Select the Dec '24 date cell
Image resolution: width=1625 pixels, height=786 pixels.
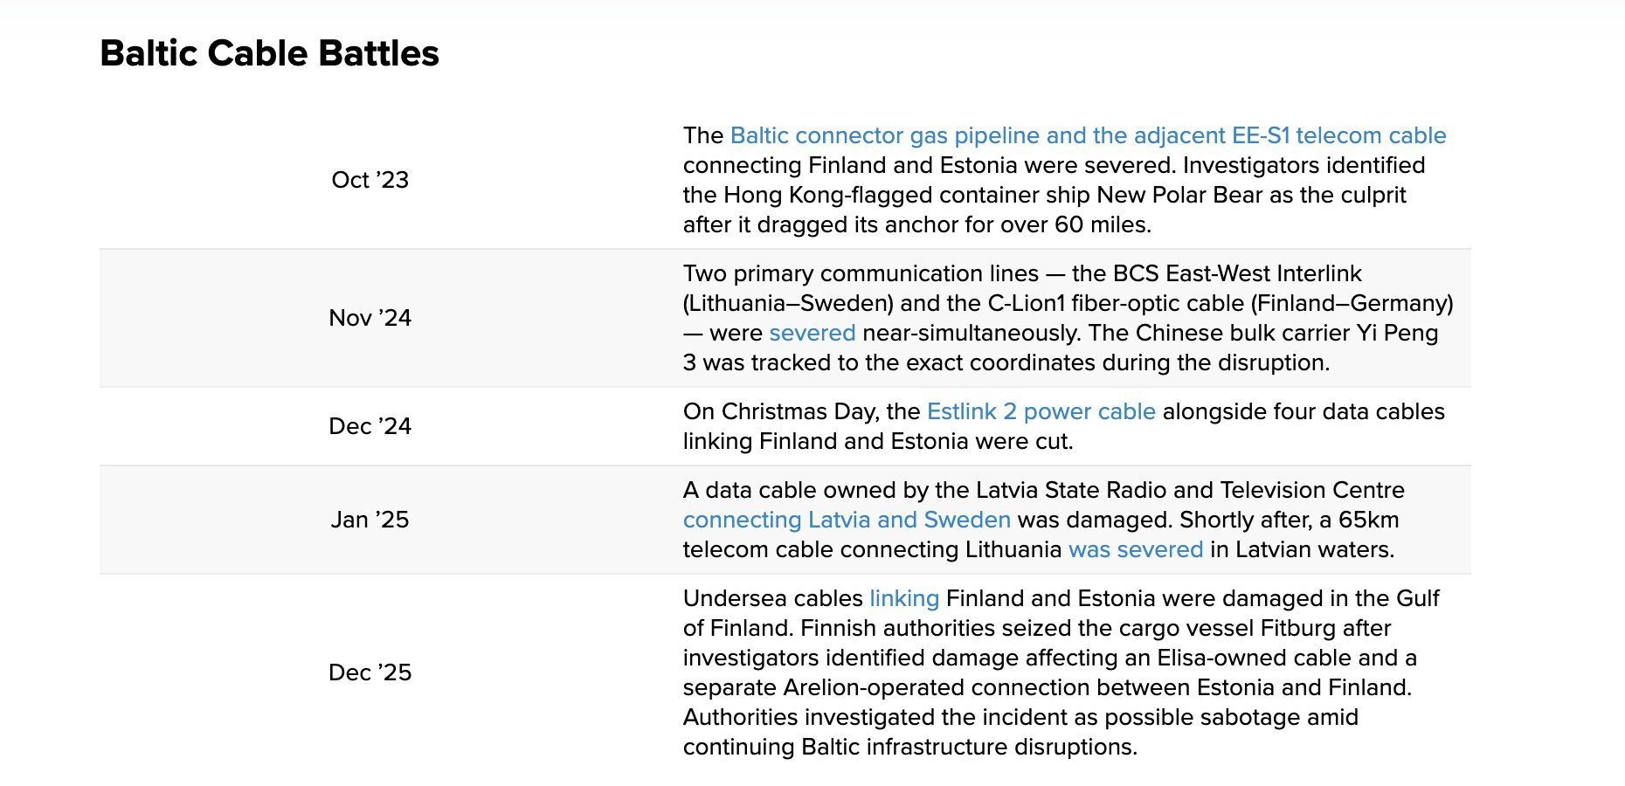pyautogui.click(x=370, y=426)
